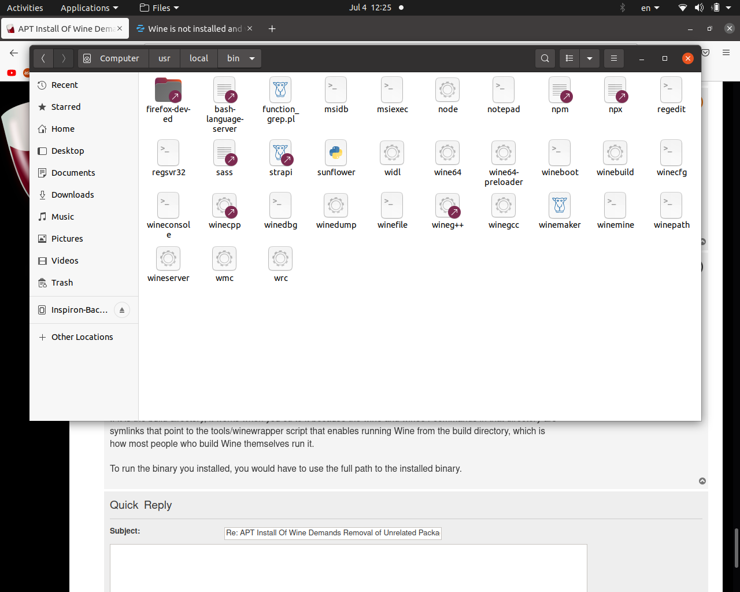Image resolution: width=740 pixels, height=592 pixels.
Task: Select the function_grep.pl Perl script
Action: pos(280,90)
